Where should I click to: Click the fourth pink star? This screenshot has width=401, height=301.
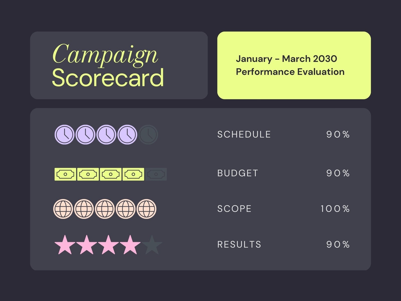coord(130,245)
